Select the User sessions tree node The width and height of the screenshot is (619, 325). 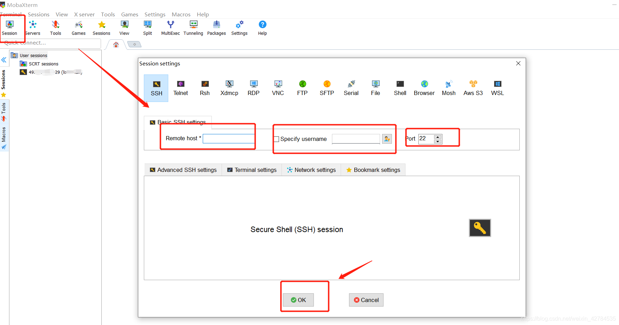point(29,55)
